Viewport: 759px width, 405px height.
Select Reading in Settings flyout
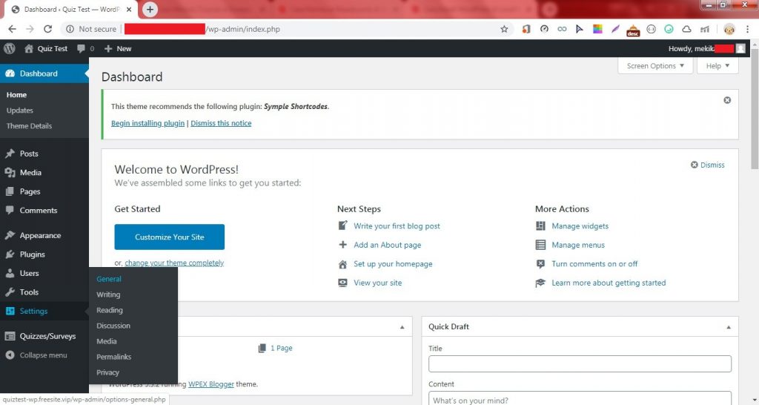pos(110,310)
